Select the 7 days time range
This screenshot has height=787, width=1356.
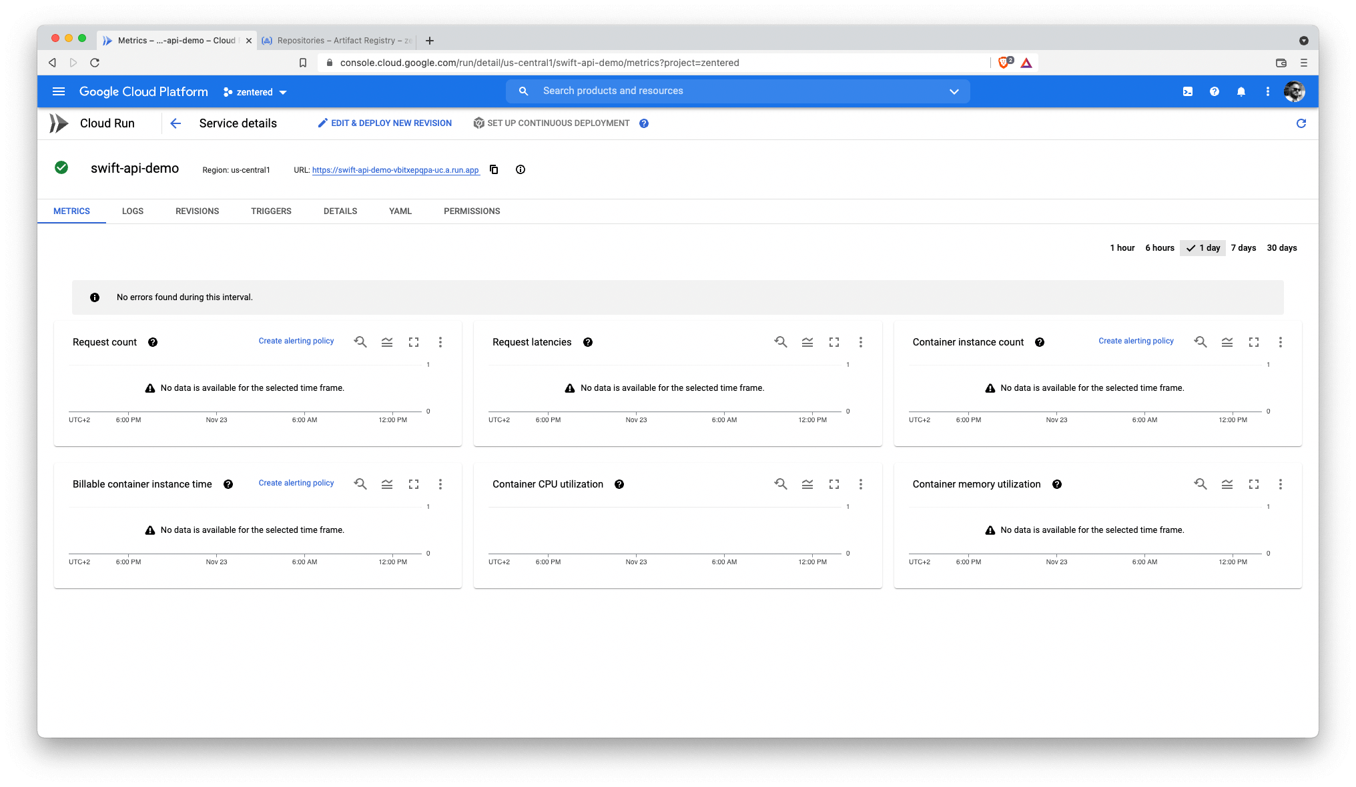[x=1243, y=248]
